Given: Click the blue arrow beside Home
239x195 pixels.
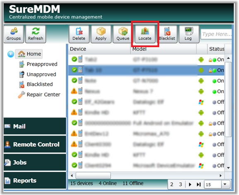Looking at the screenshot, I should (x=11, y=54).
